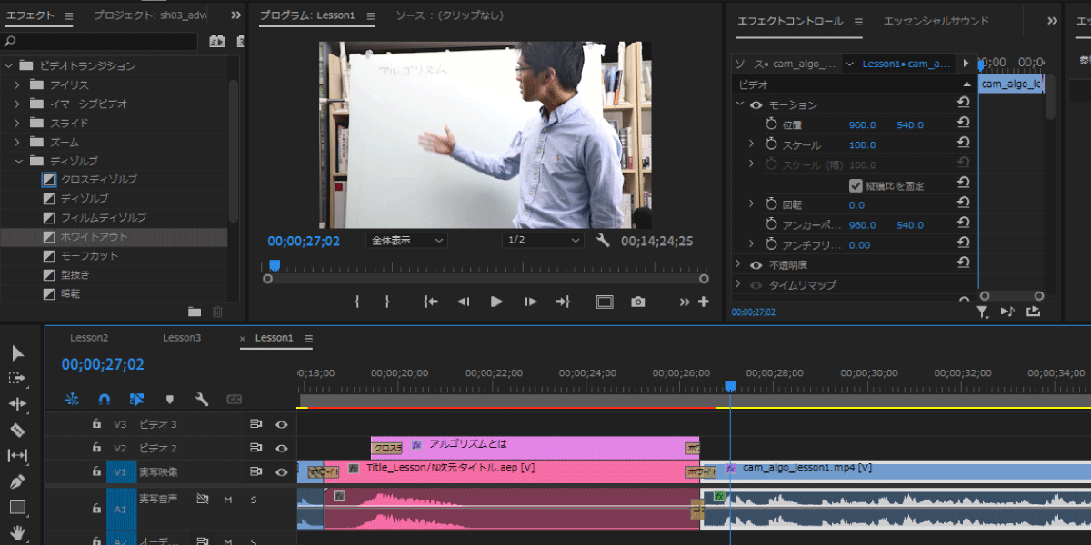The width and height of the screenshot is (1091, 545).
Task: Open Program monitor settings wrench
Action: tap(602, 241)
